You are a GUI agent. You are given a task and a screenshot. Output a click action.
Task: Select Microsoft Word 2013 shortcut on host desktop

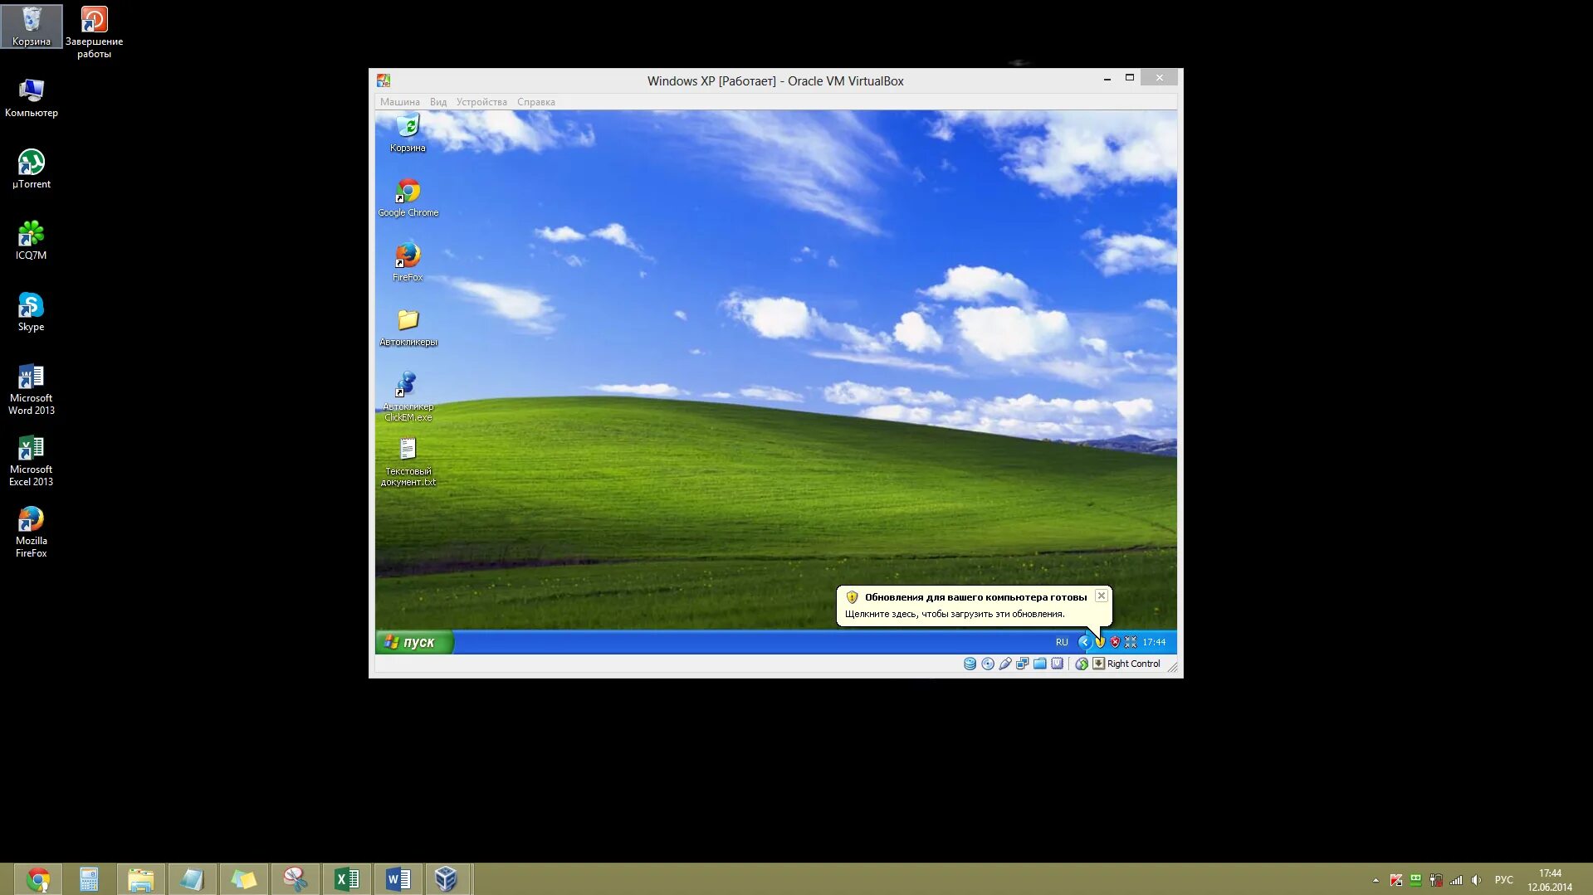click(x=32, y=389)
